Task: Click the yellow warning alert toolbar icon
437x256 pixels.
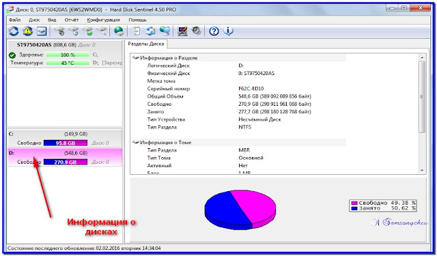Action: click(x=27, y=31)
